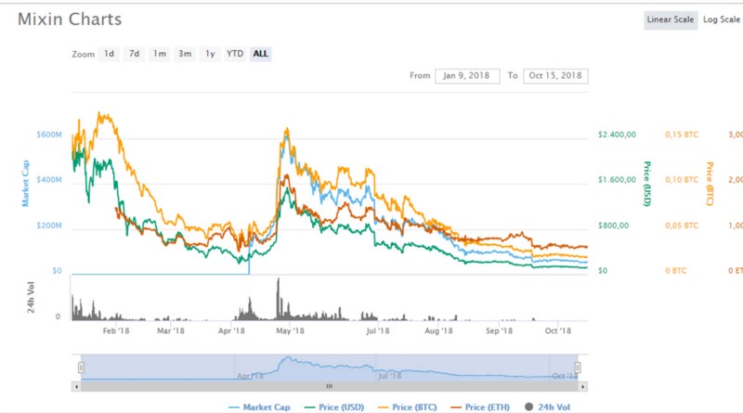Edit the To date field Oct 15, 2018
This screenshot has height=413, width=743.
click(x=555, y=76)
